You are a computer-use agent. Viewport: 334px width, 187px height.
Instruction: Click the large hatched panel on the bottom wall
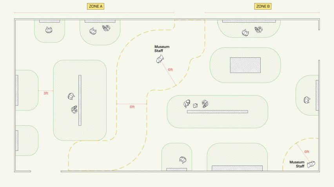click(x=237, y=168)
